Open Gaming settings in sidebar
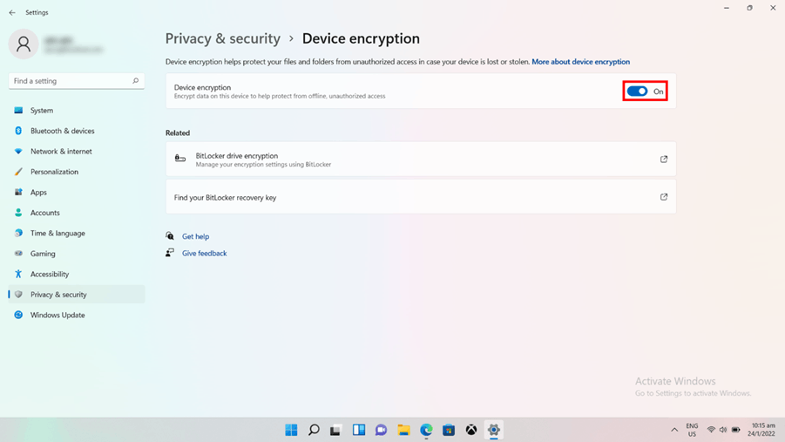This screenshot has height=442, width=785. click(x=77, y=254)
